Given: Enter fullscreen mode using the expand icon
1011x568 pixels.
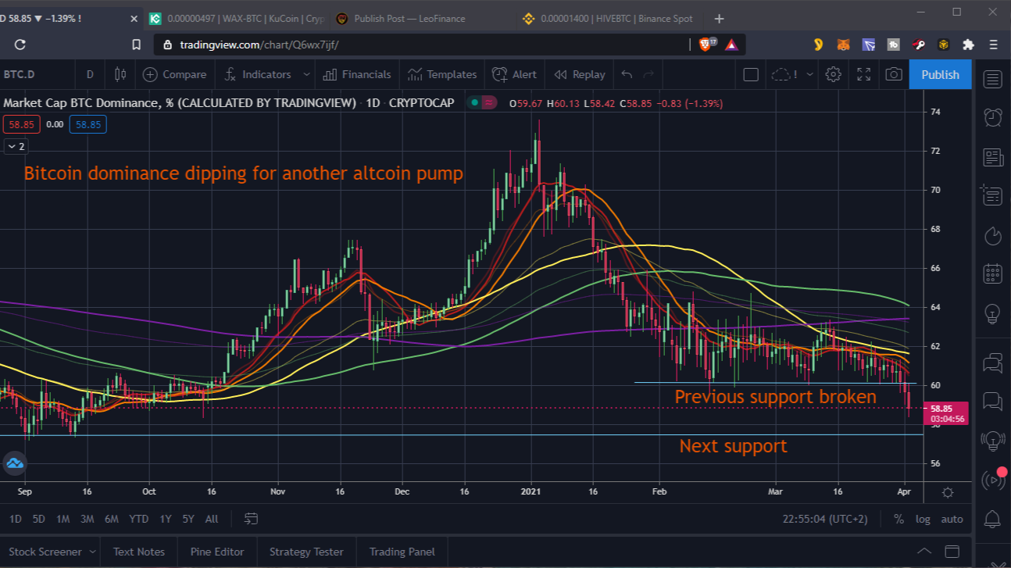Looking at the screenshot, I should point(863,74).
